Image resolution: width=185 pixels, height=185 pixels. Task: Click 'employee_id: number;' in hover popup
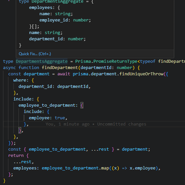[x=65, y=20]
